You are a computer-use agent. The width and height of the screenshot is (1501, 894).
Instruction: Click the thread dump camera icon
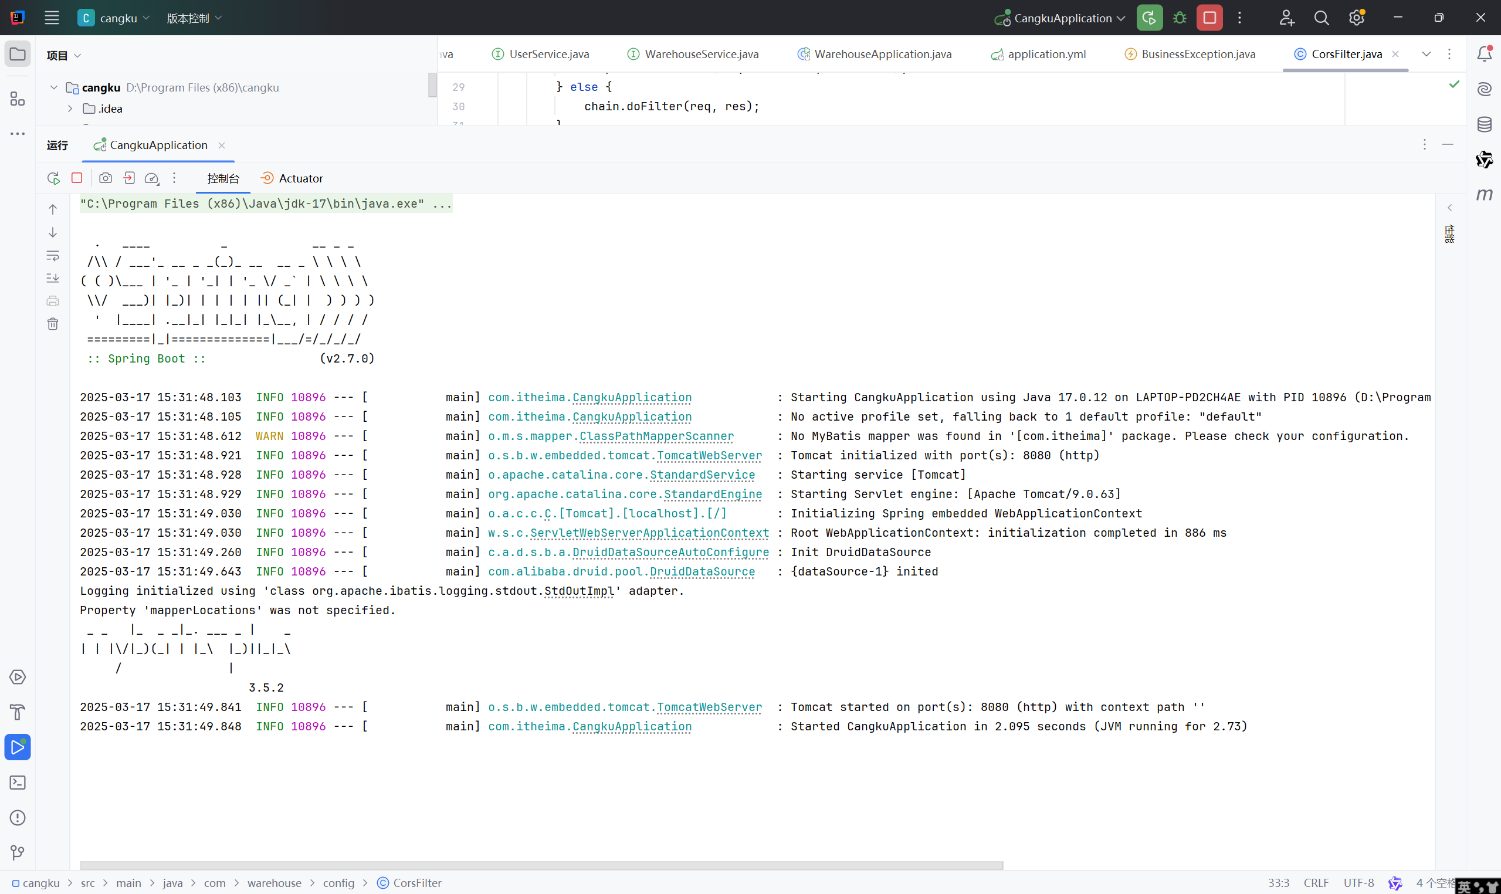pyautogui.click(x=106, y=178)
